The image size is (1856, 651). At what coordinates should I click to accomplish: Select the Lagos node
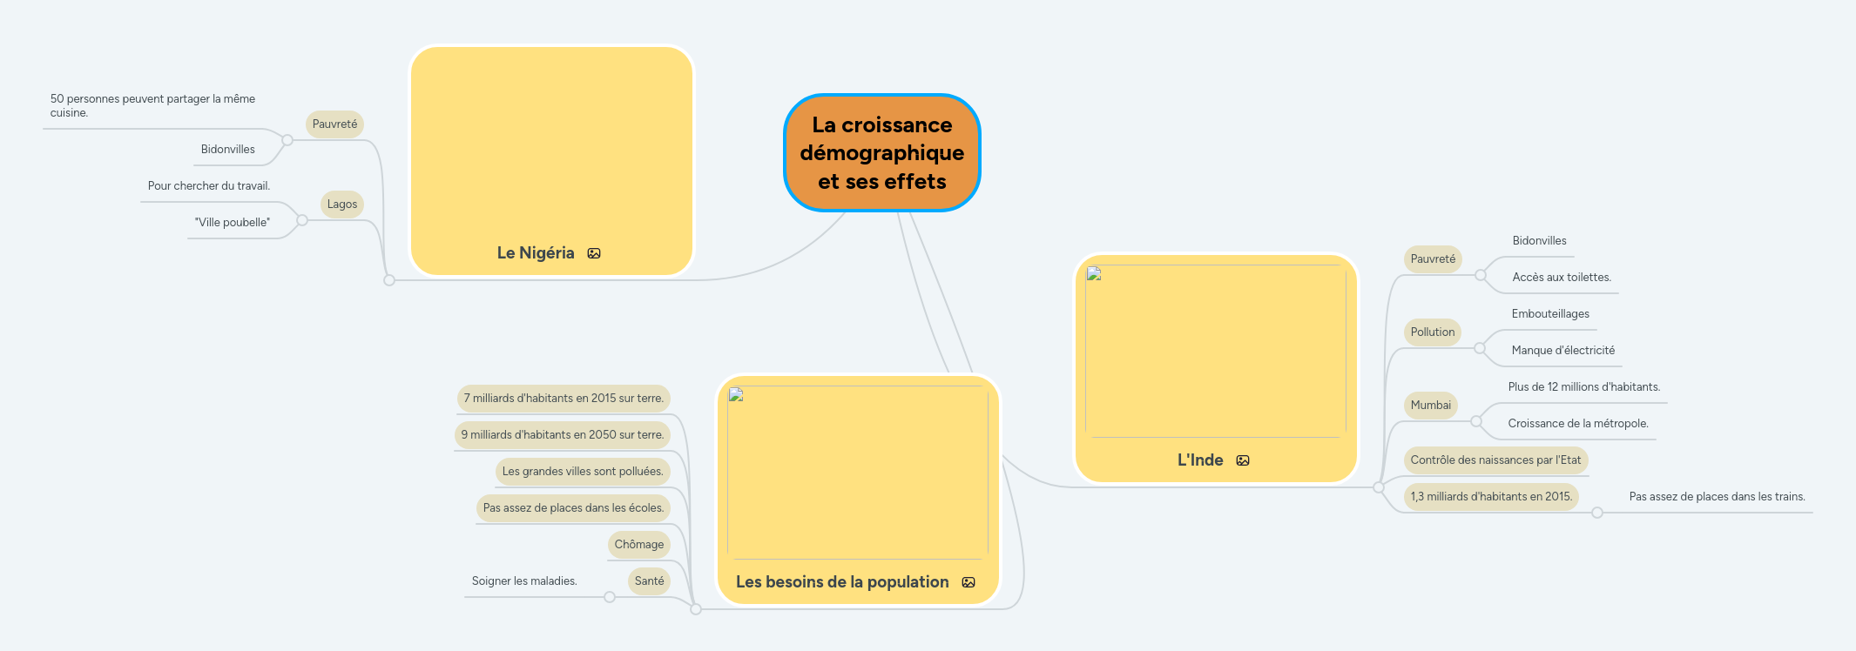(x=342, y=205)
